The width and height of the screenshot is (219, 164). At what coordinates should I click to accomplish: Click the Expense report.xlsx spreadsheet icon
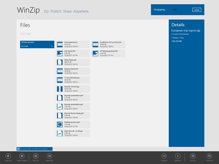coord(60,71)
